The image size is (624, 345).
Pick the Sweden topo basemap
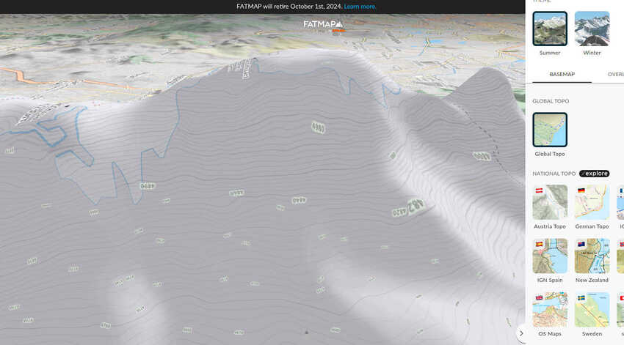592,310
